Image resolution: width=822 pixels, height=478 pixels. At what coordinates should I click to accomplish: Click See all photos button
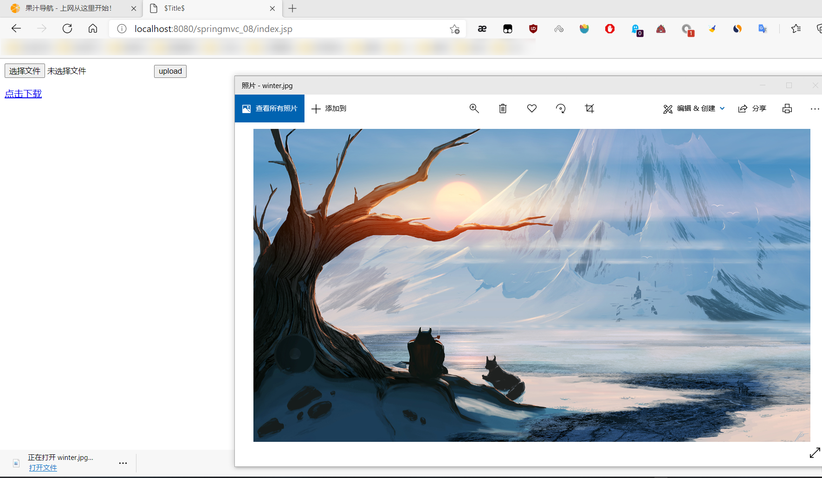[x=270, y=108]
